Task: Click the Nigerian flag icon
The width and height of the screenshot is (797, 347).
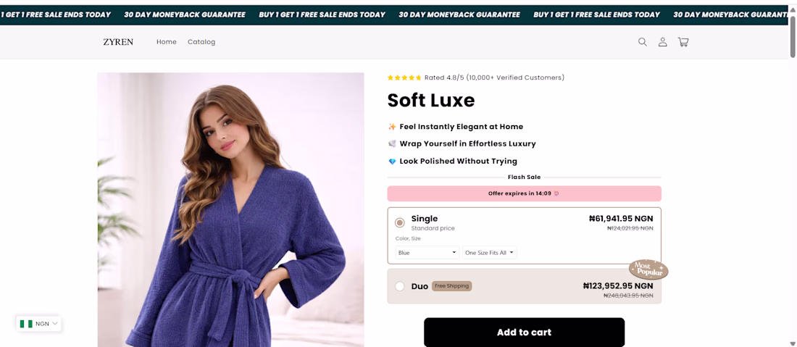Action: pos(26,324)
